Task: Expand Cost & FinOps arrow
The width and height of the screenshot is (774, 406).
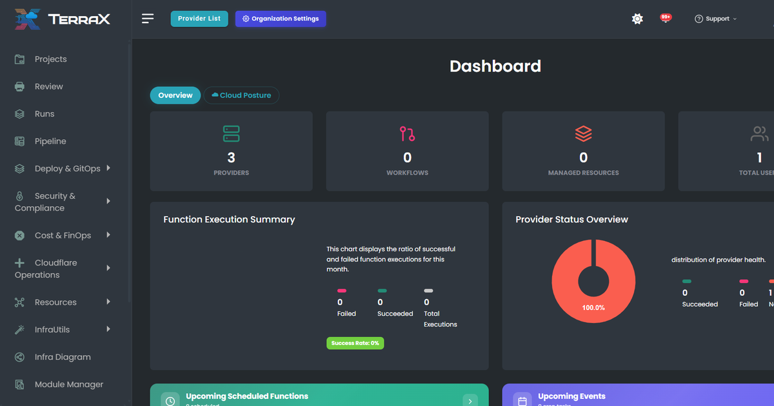Action: coord(108,235)
